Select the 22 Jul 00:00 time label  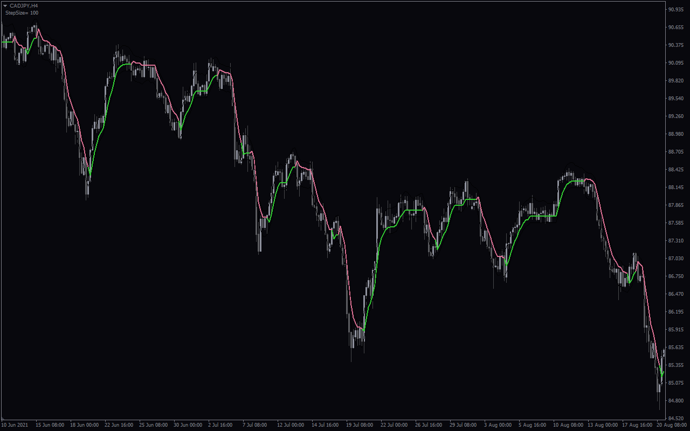pyautogui.click(x=395, y=425)
